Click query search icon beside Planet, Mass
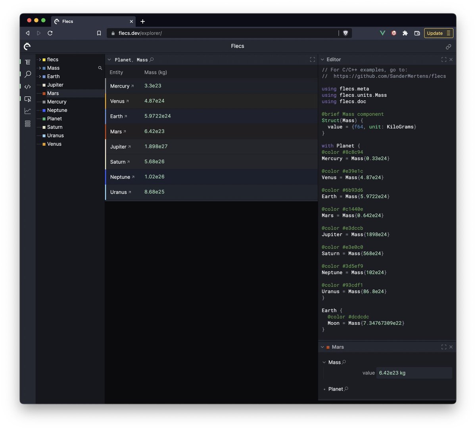The image size is (476, 430). tap(152, 59)
